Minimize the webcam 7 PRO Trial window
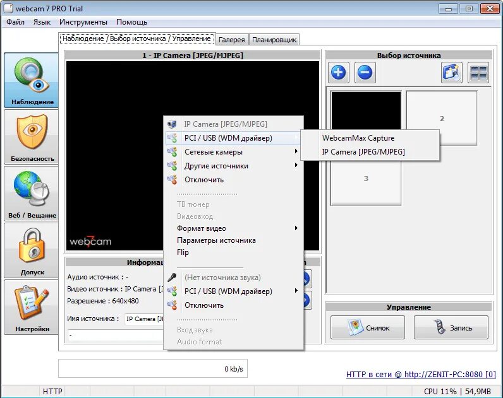This screenshot has height=398, width=503. [448, 9]
